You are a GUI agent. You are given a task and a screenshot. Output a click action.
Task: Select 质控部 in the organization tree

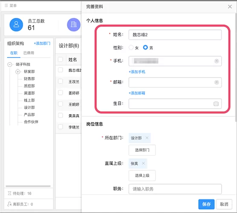point(29,86)
